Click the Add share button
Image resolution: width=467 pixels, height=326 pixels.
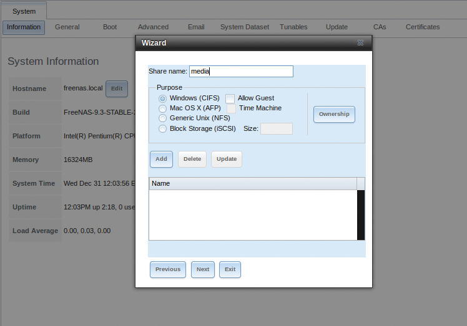pos(161,159)
